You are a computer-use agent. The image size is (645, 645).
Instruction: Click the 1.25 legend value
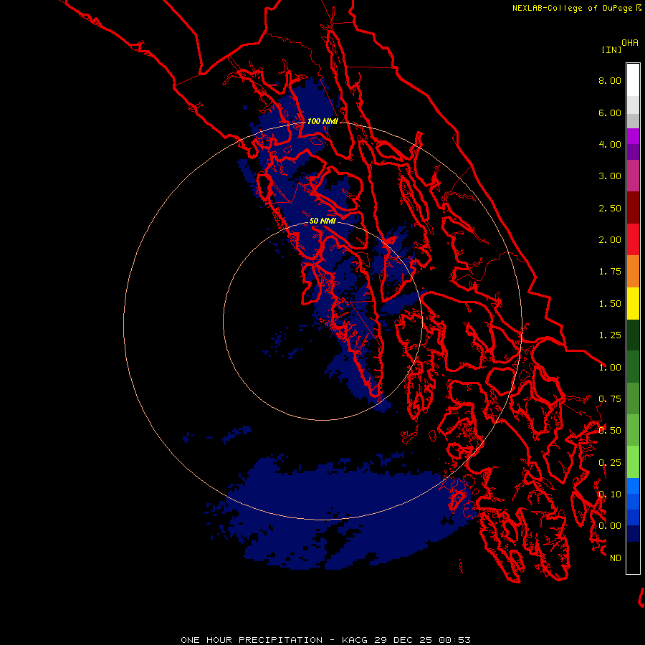[x=610, y=335]
